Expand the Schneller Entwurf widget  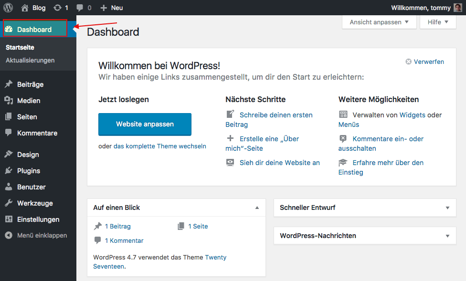(x=447, y=208)
